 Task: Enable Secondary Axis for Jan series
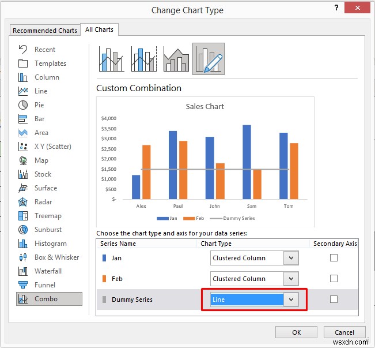[334, 258]
